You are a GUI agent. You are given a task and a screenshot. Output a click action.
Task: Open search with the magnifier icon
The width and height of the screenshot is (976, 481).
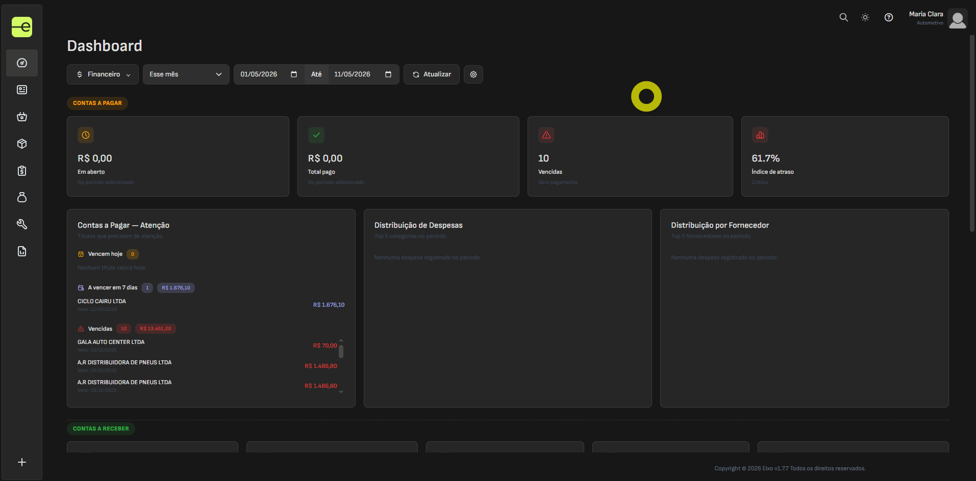[844, 17]
